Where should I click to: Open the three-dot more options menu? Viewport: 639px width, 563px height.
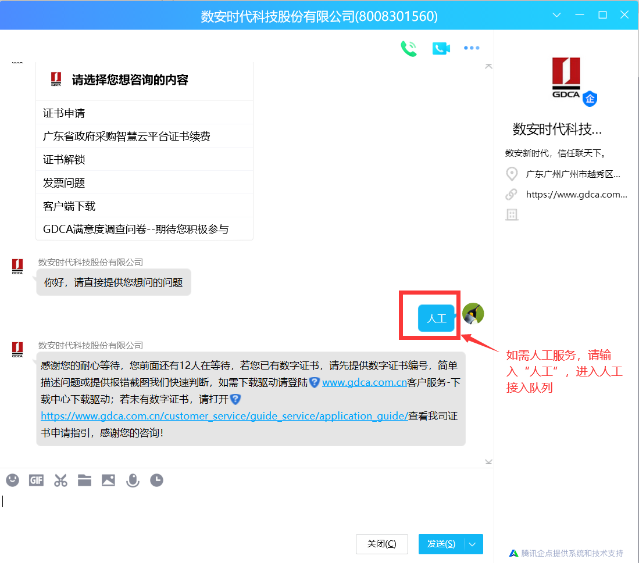[x=472, y=48]
